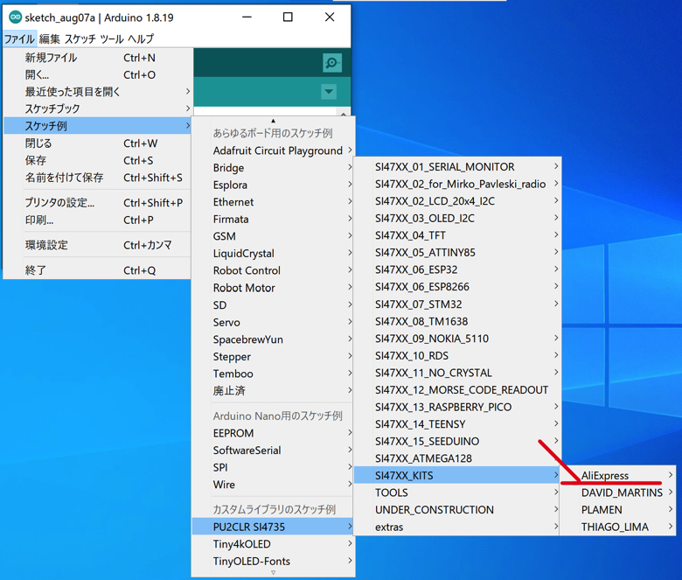682x580 pixels.
Task: Select PU2CLR SI4735 library examples
Action: point(273,527)
